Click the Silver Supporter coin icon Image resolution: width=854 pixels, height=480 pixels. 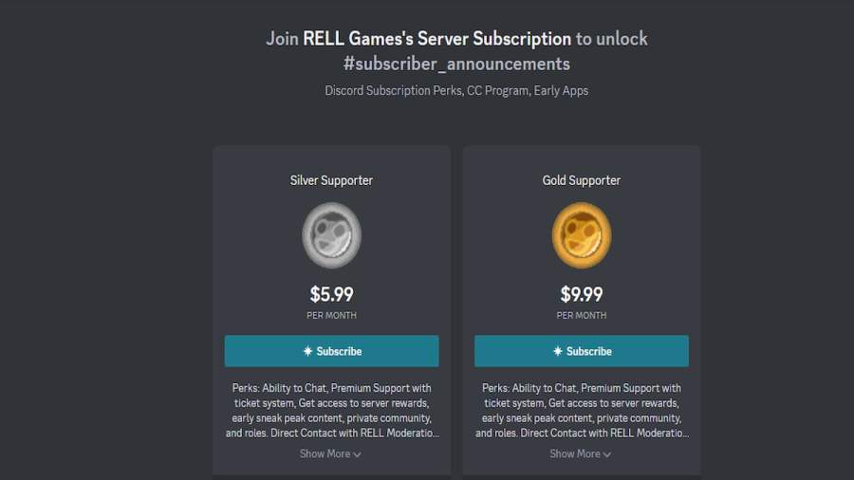coord(331,235)
